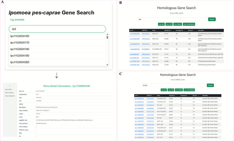Open the first Ipc ID link in the kinase results
234x141 pixels.
coord(139,99)
